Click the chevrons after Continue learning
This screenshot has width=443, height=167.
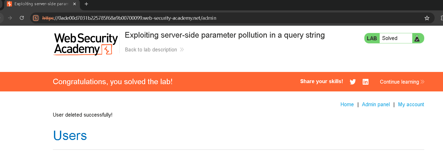tap(422, 82)
